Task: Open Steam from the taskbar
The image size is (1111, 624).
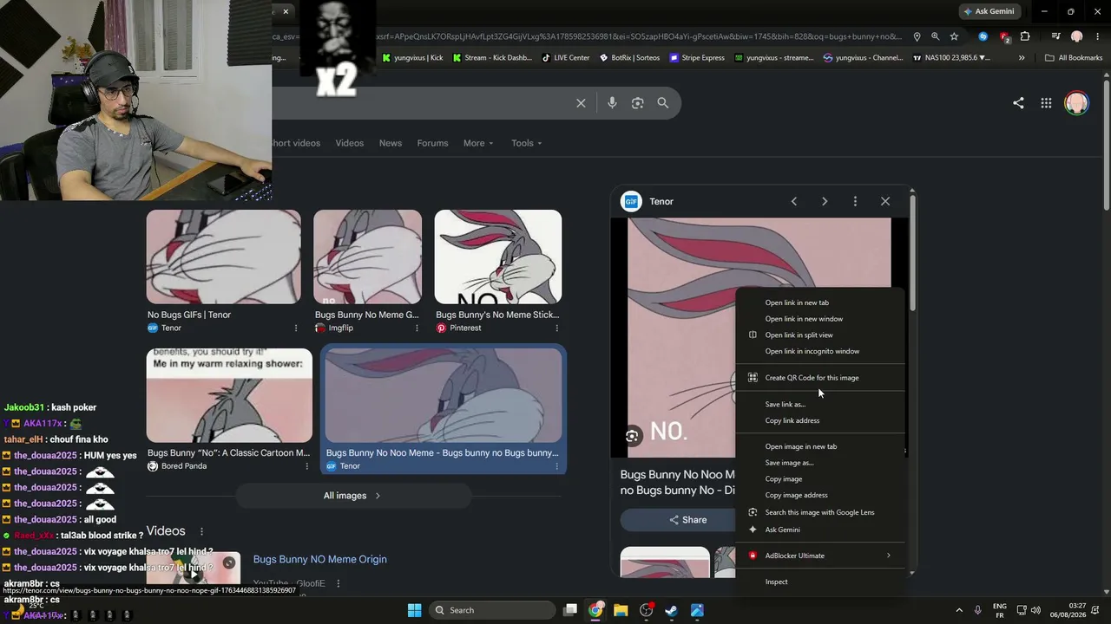Action: 671,610
